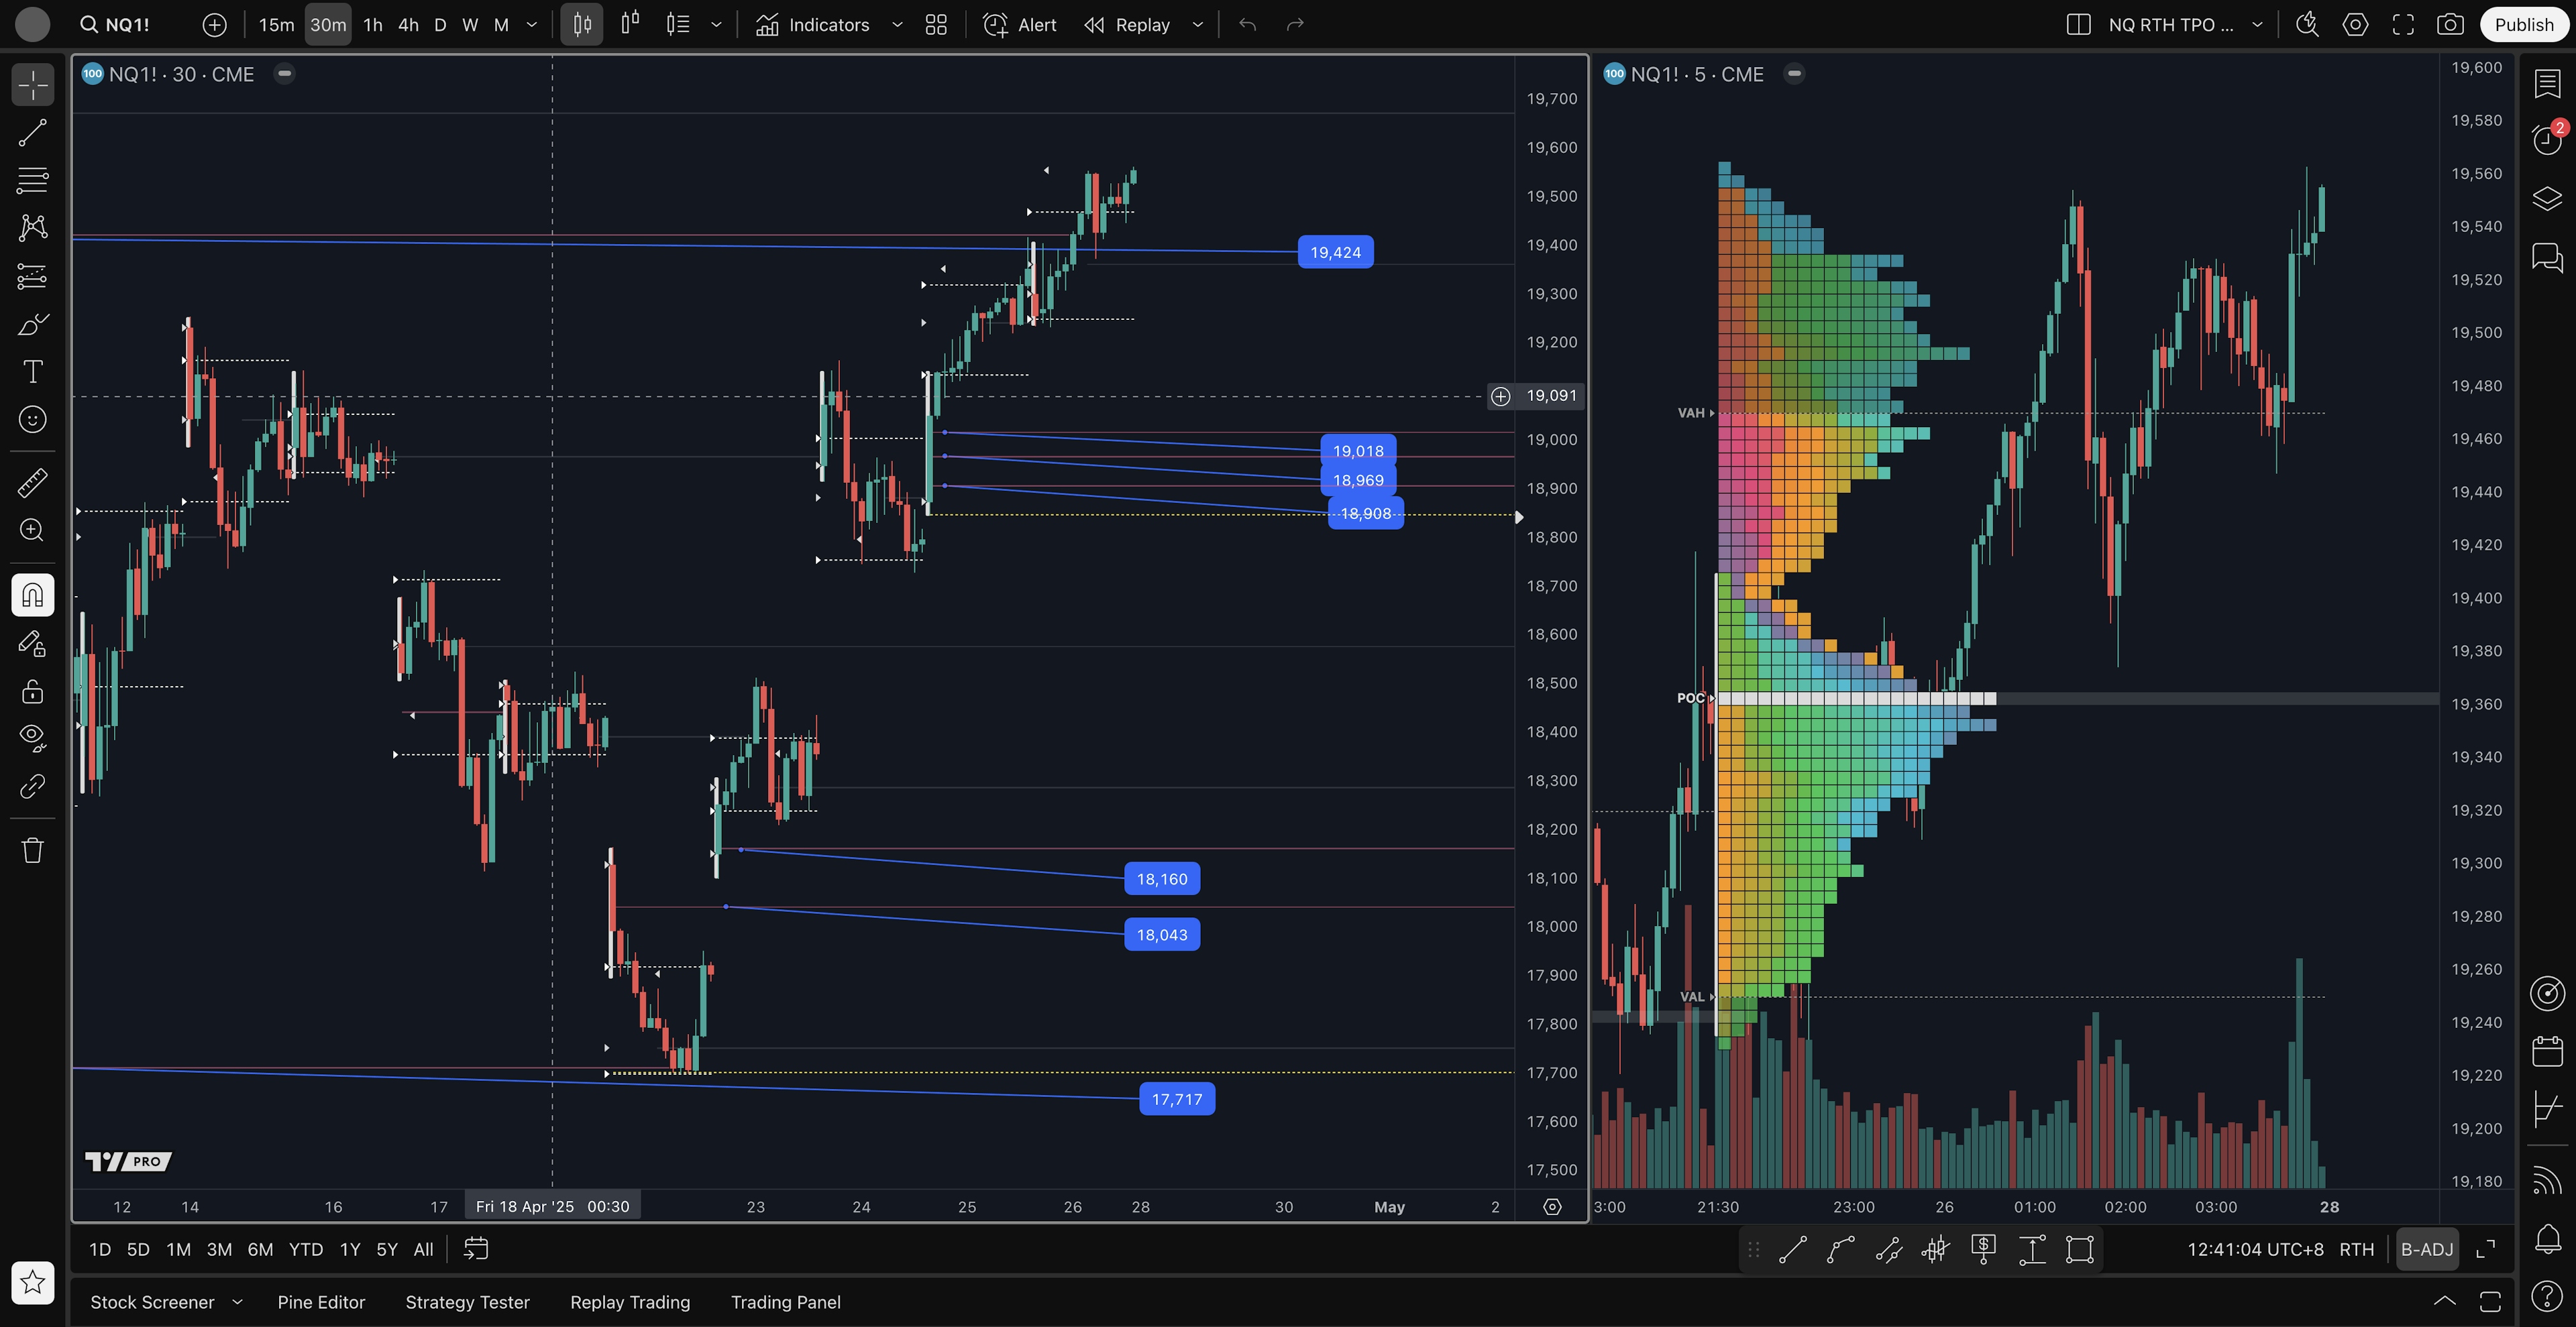Select the Text annotation tool
Screen dimensions: 2576x1327
[x=32, y=371]
